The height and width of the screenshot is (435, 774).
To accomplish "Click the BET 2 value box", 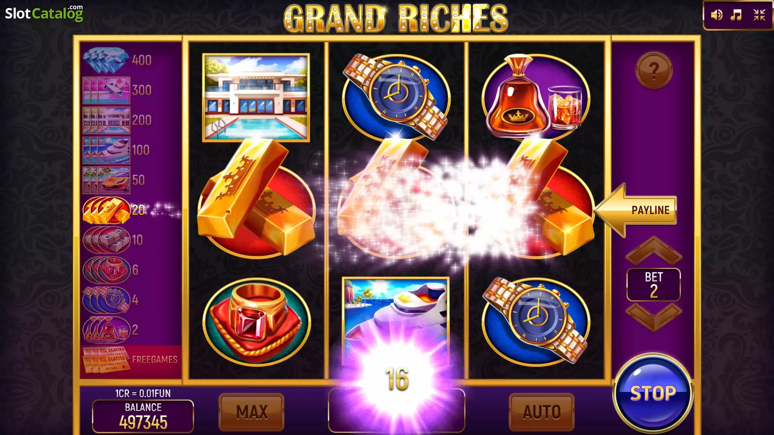I will pyautogui.click(x=653, y=285).
